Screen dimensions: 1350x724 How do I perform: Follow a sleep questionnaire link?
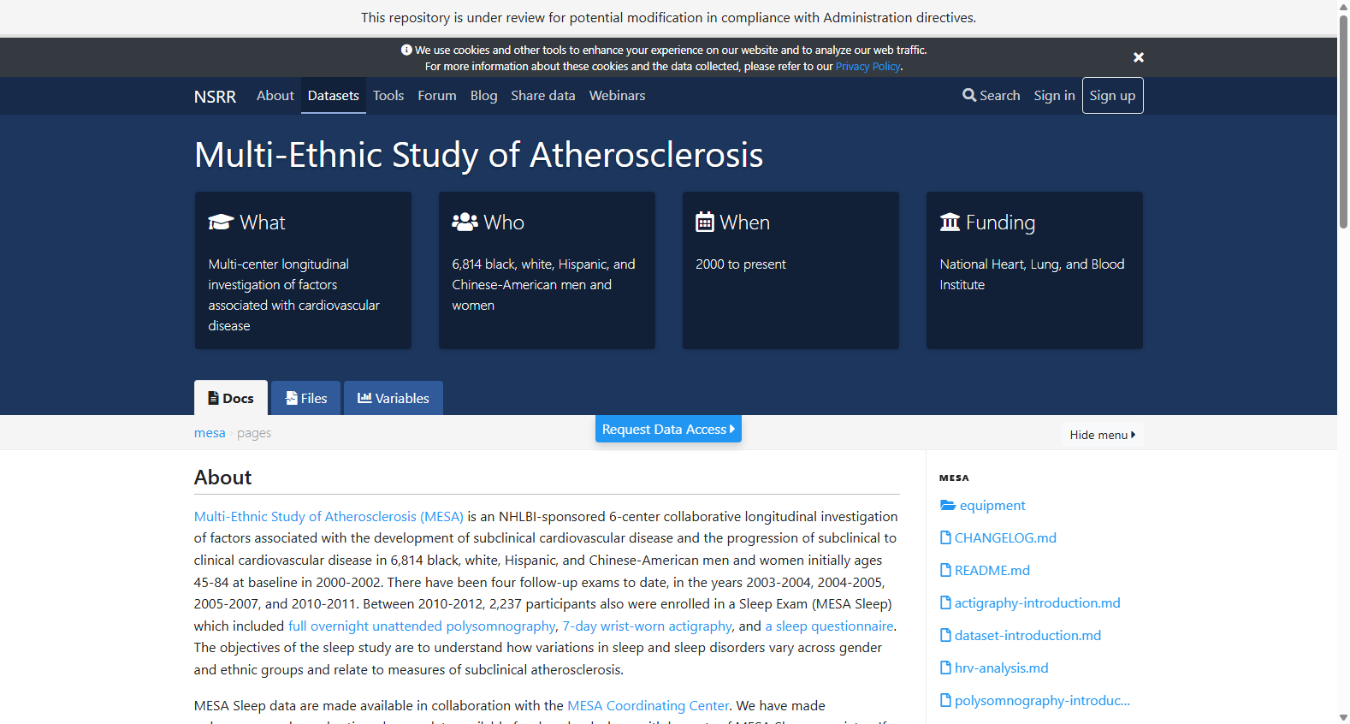(x=829, y=626)
